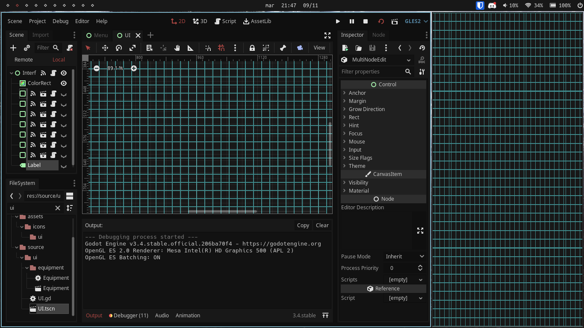The height and width of the screenshot is (328, 584).
Task: Toggle visibility of the ColorRect node
Action: (64, 83)
